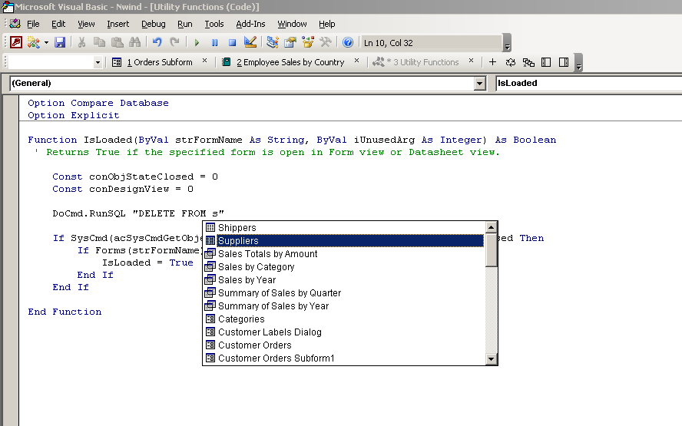The image size is (682, 426).
Task: Toggle the right panel layout icon
Action: [564, 62]
